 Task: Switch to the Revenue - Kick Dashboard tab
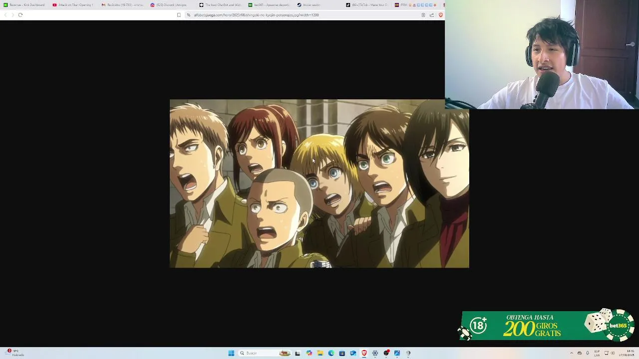[x=24, y=5]
